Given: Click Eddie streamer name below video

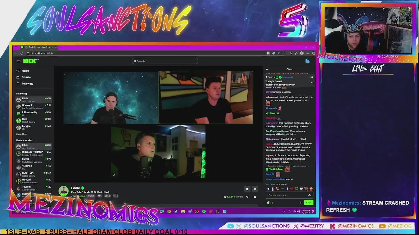Looking at the screenshot, I should point(75,188).
